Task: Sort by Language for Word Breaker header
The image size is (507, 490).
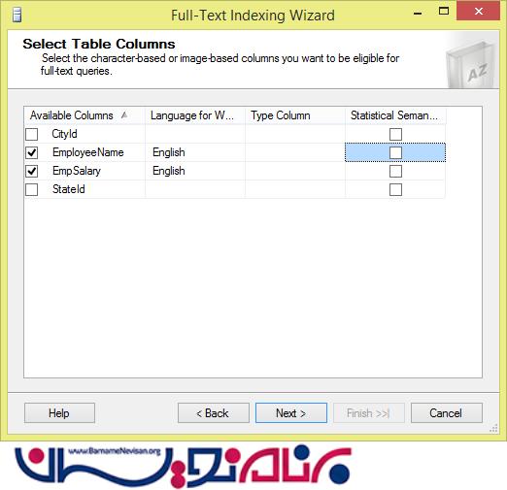Action: click(195, 115)
